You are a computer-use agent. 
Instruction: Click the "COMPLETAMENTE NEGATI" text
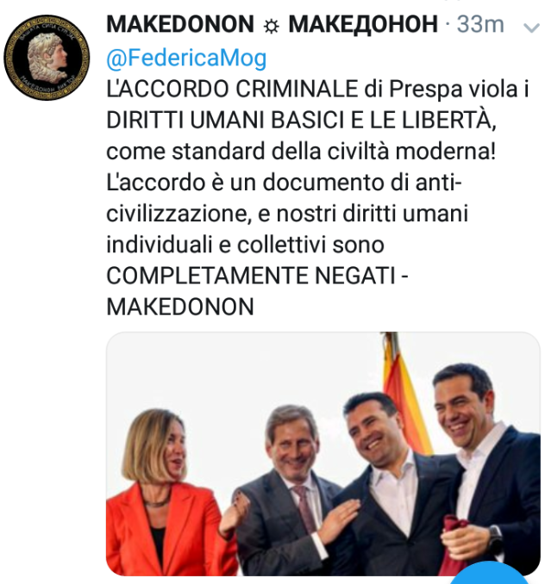(250, 276)
